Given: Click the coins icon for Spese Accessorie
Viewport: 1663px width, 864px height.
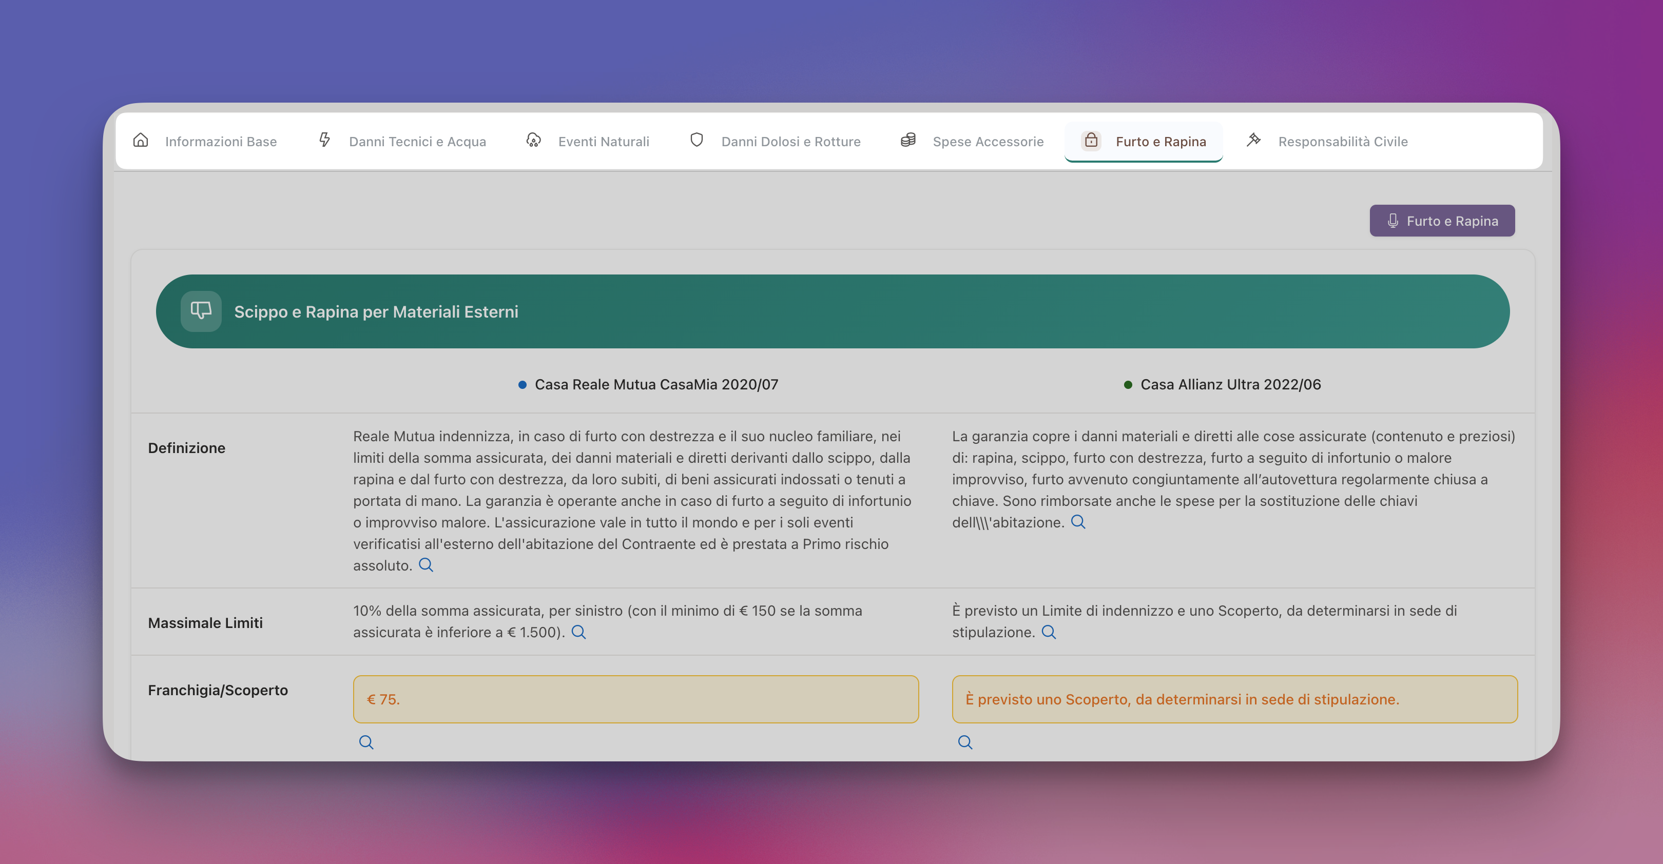Looking at the screenshot, I should (907, 140).
